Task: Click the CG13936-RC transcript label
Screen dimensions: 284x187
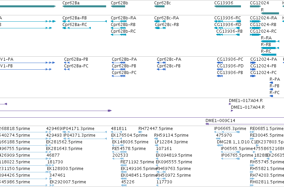Action: [228, 18]
